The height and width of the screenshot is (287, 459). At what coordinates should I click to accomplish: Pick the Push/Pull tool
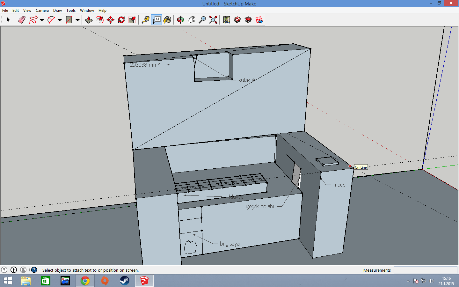89,20
